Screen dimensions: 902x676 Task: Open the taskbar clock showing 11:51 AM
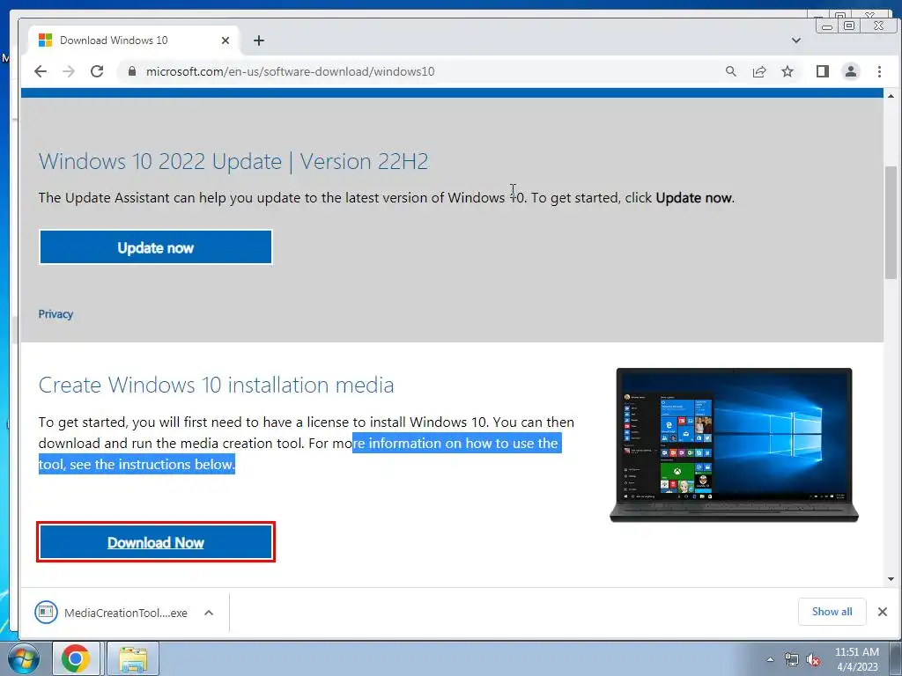(x=856, y=659)
